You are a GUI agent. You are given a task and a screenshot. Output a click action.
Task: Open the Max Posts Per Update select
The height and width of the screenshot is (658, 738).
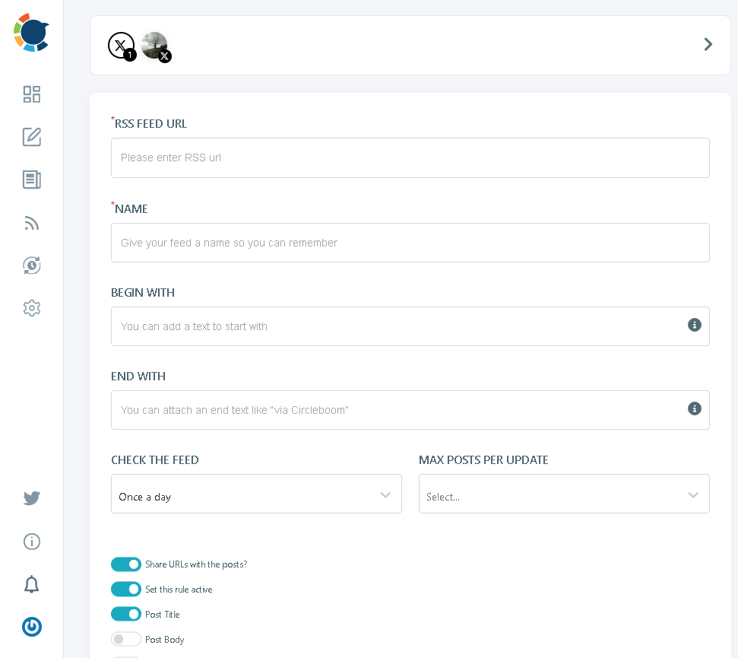564,494
